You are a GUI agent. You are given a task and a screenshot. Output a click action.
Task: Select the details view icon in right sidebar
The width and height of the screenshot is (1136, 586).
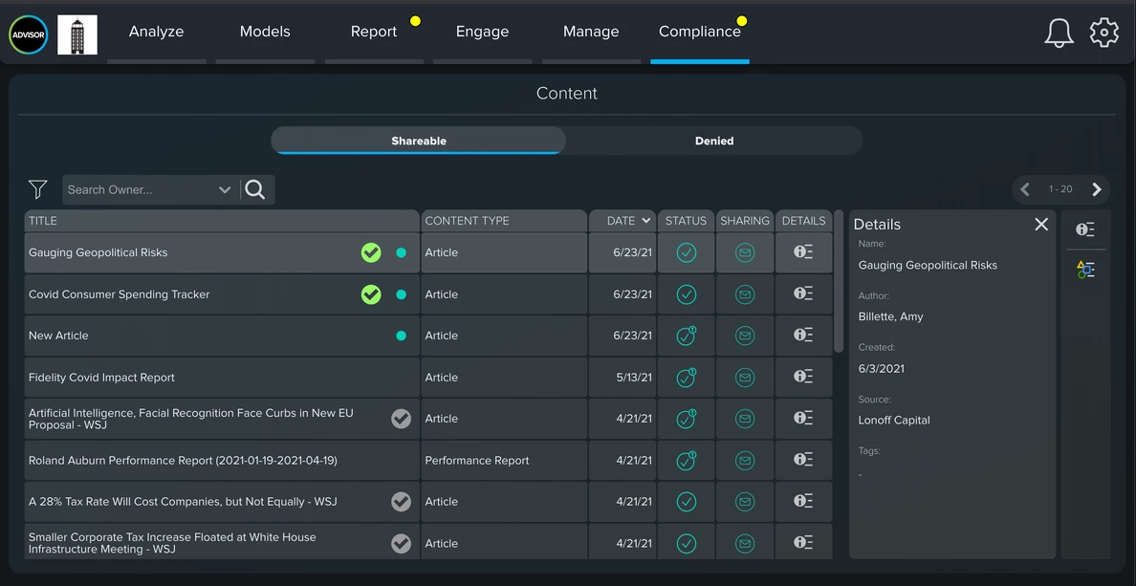pos(1085,229)
